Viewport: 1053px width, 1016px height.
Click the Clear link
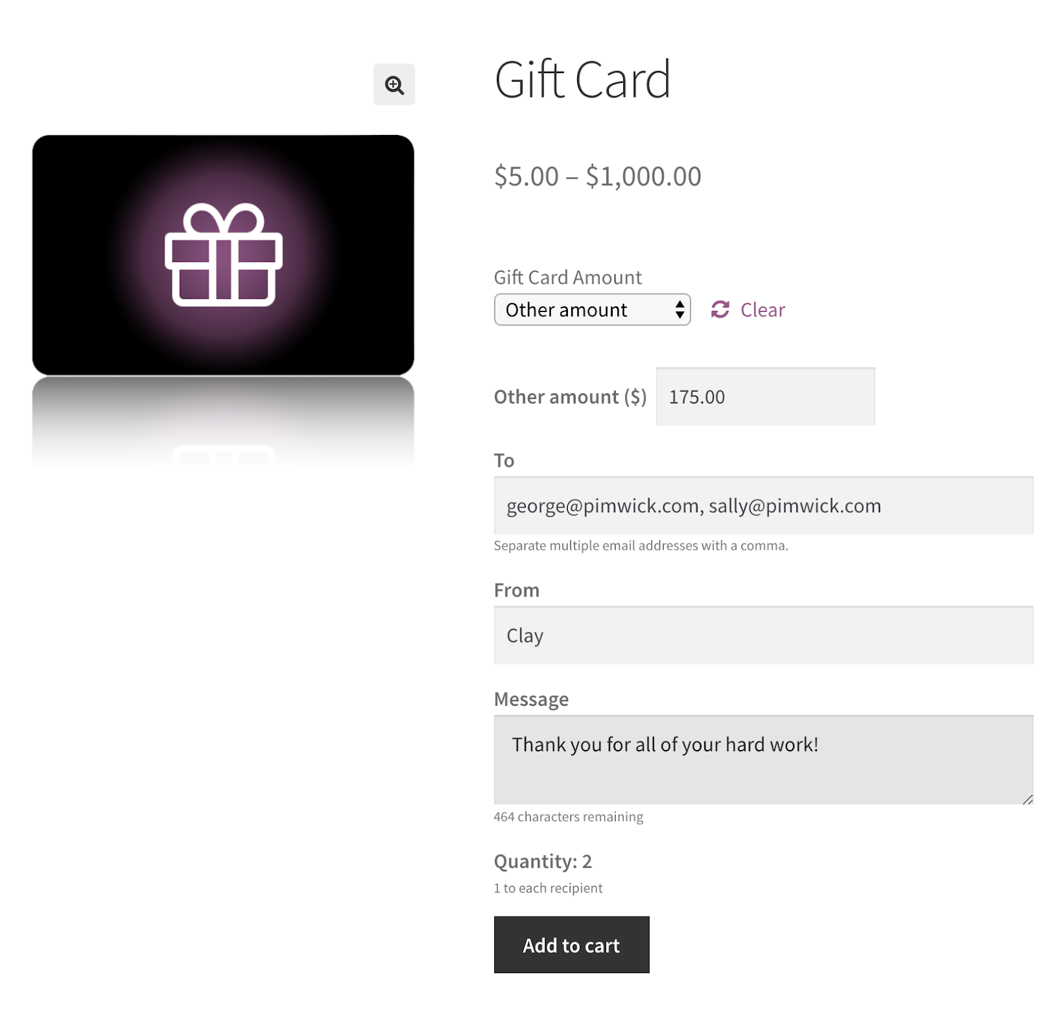(x=762, y=310)
